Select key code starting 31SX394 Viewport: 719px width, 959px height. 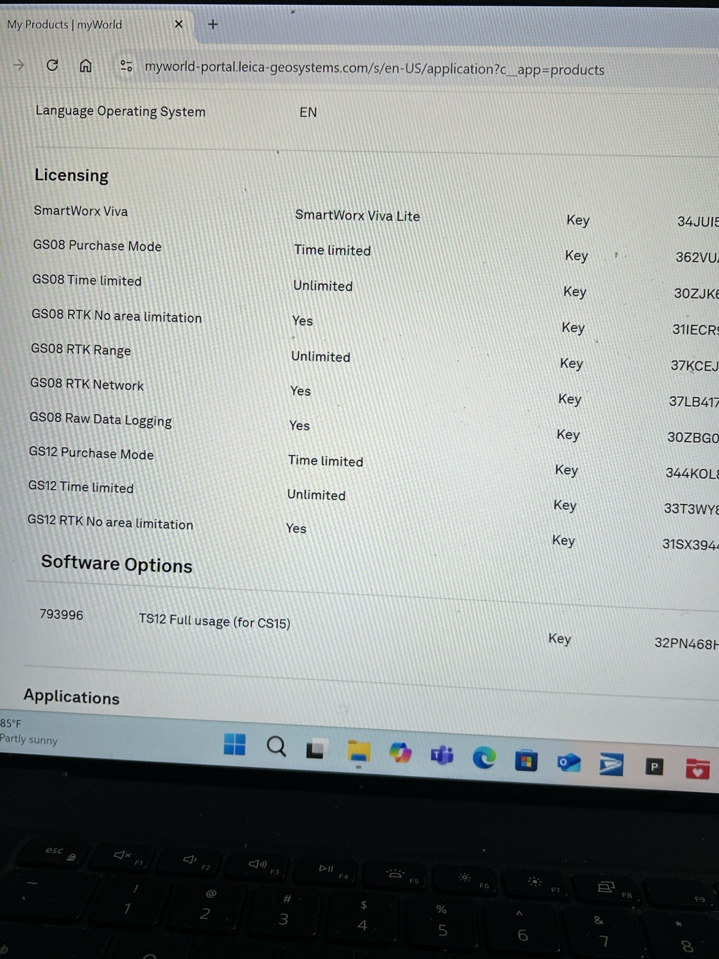pyautogui.click(x=690, y=544)
